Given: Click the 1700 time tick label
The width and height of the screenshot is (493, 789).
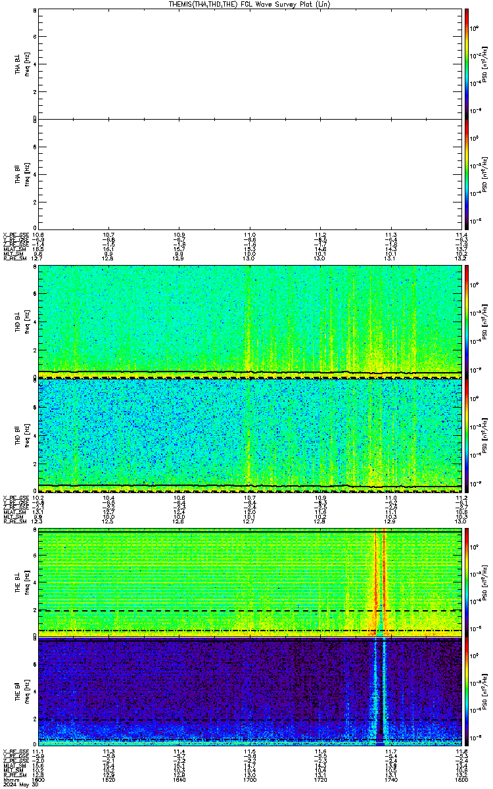Looking at the screenshot, I should pos(250,780).
